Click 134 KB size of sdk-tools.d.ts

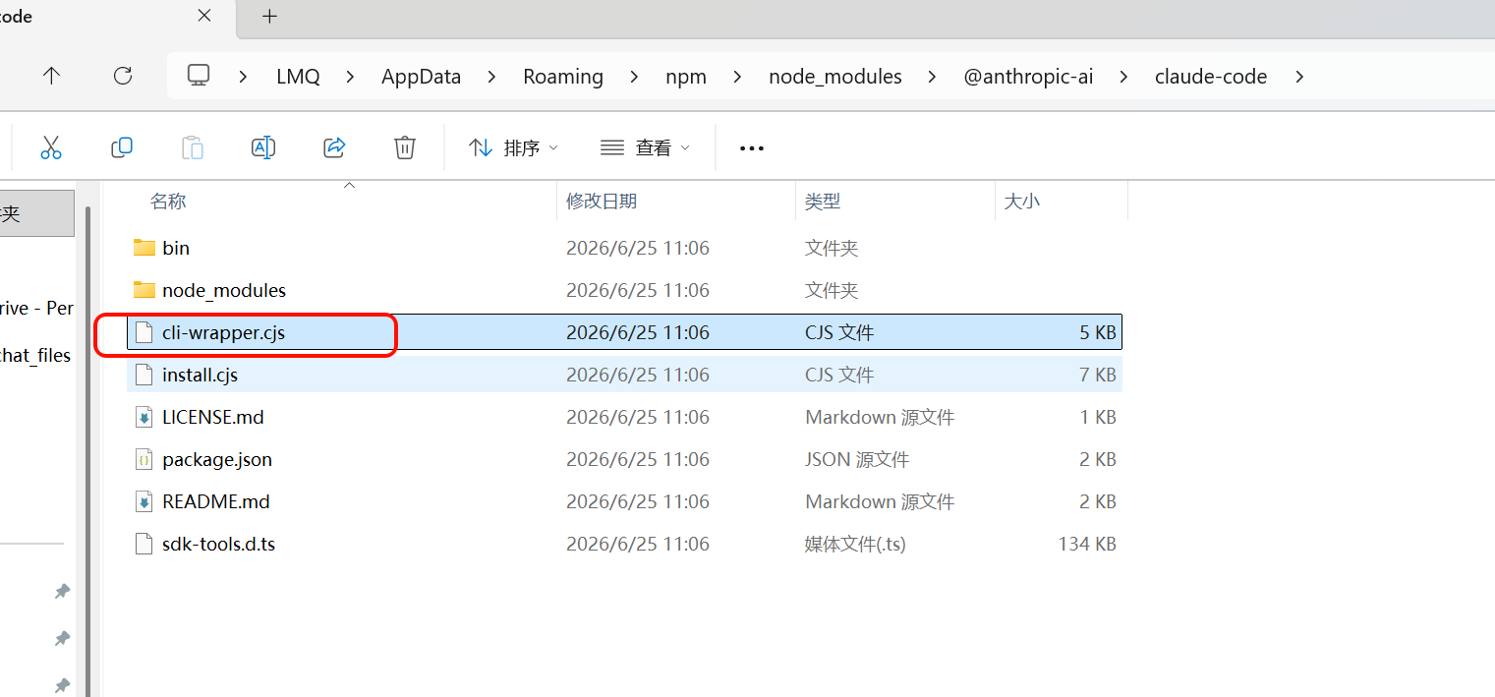1087,544
